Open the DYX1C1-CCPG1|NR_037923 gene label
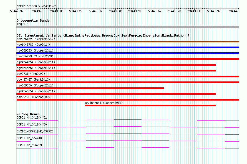This screenshot has height=164, width=247. 35,131
